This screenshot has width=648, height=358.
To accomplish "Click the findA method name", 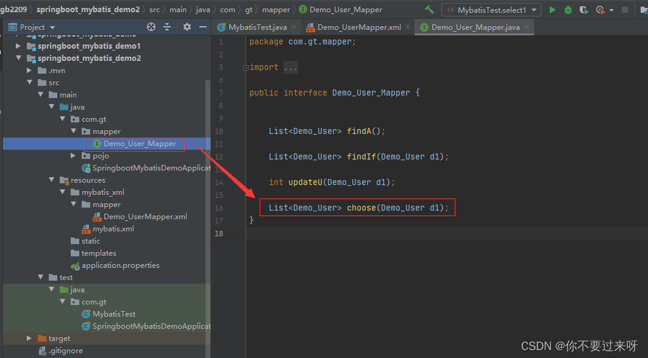I will point(358,132).
